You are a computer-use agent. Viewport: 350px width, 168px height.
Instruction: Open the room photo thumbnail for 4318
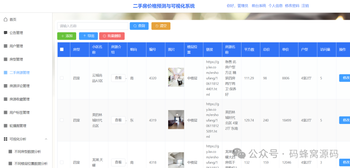pyautogui.click(x=176, y=160)
